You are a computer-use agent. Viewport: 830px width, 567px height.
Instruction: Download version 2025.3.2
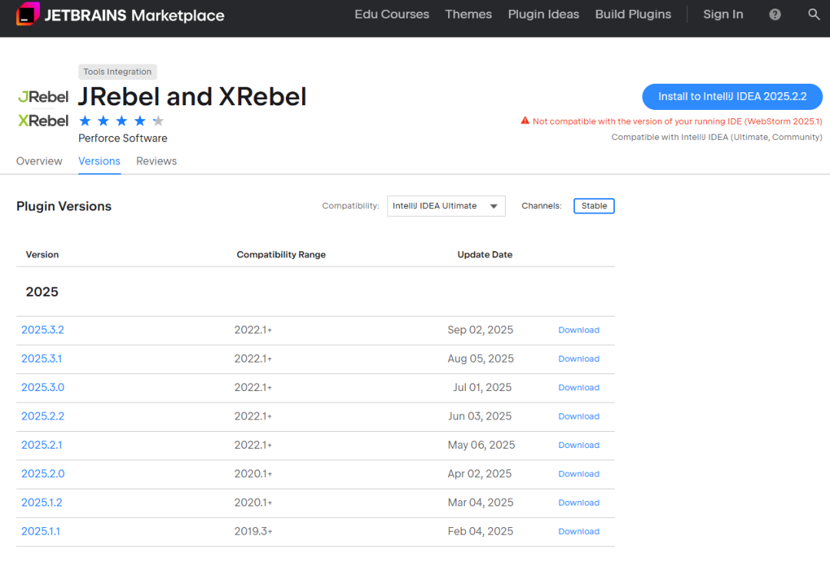(x=578, y=330)
